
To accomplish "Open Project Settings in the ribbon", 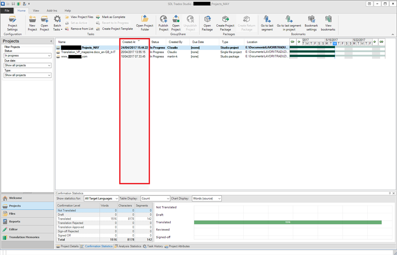I will (12, 23).
